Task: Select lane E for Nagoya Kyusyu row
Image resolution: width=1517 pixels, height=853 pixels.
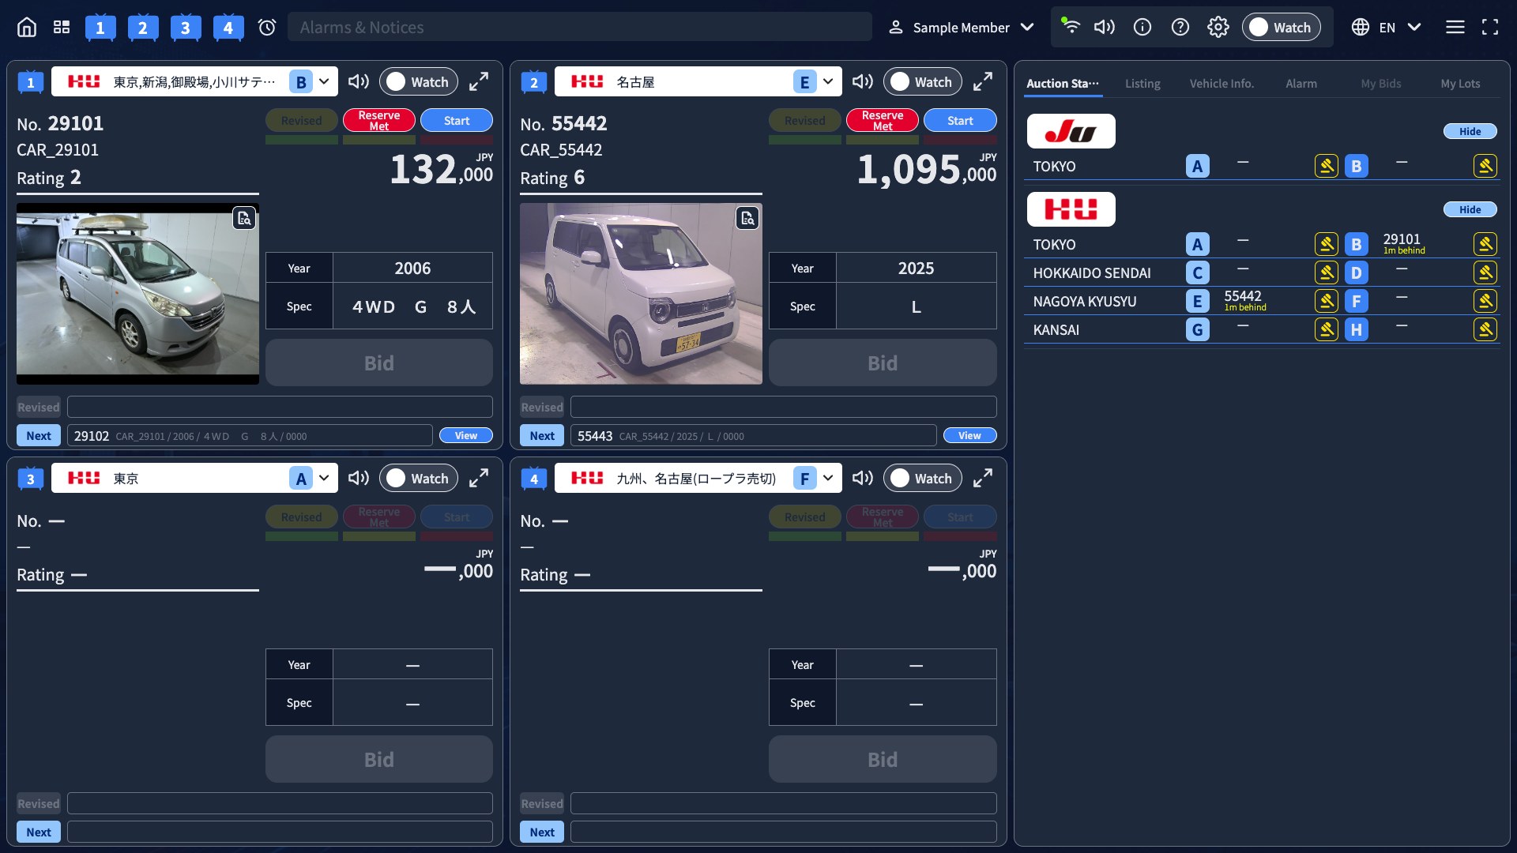Action: 1197,301
